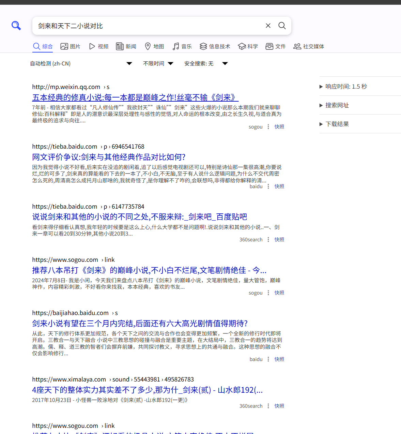Switch to the 图片 images tab
401x434 pixels.
pyautogui.click(x=71, y=46)
